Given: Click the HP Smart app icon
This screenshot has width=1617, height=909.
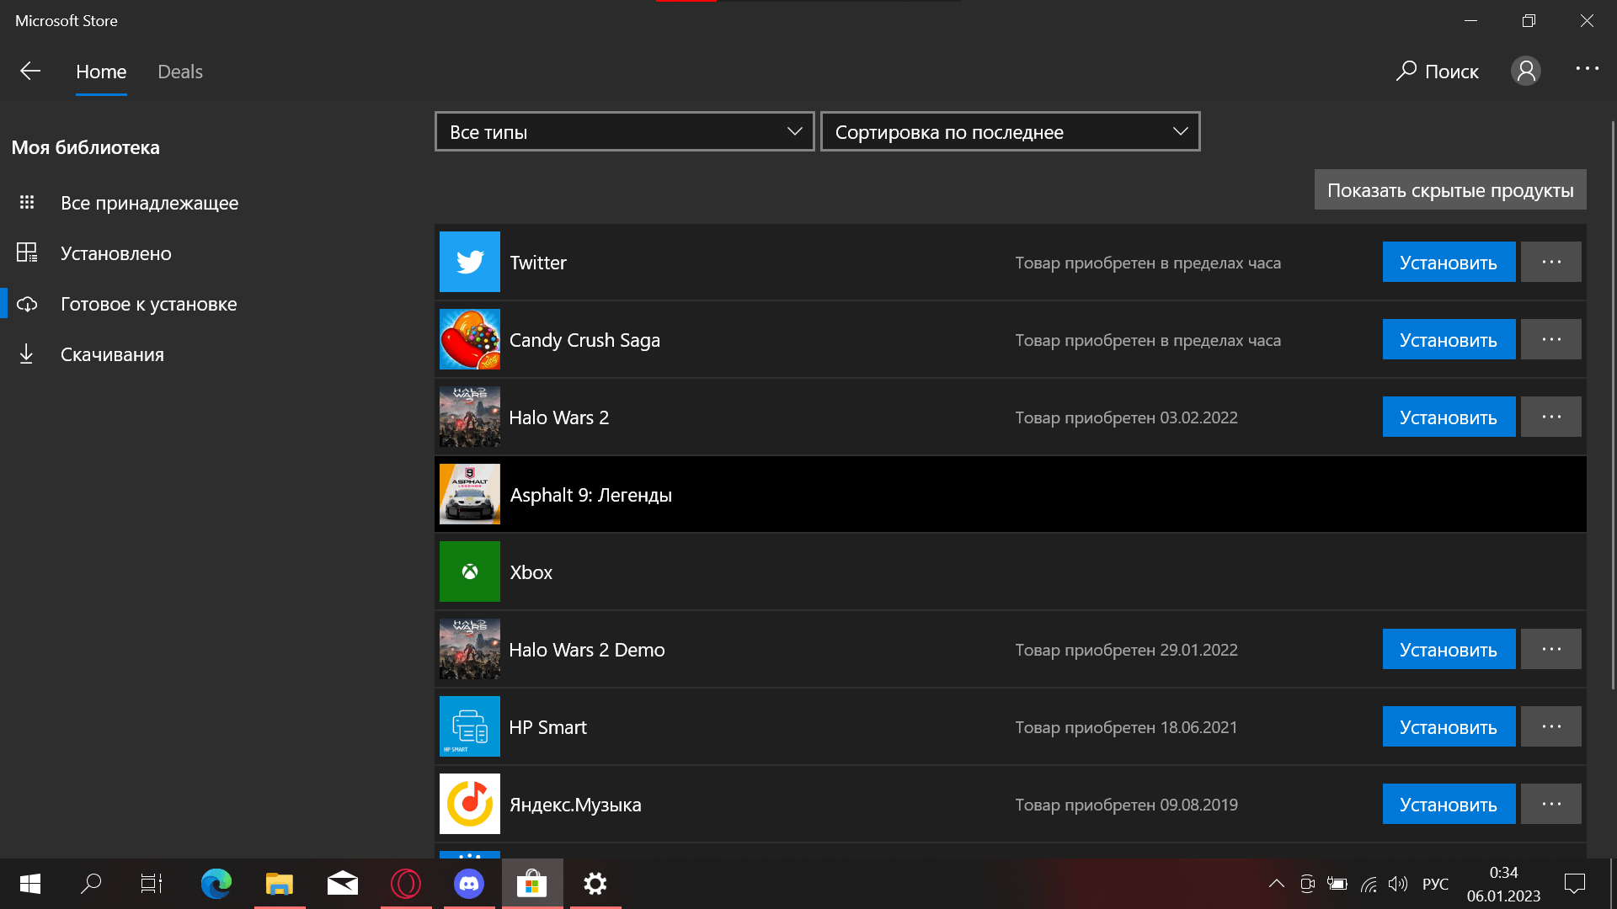Looking at the screenshot, I should tap(470, 726).
